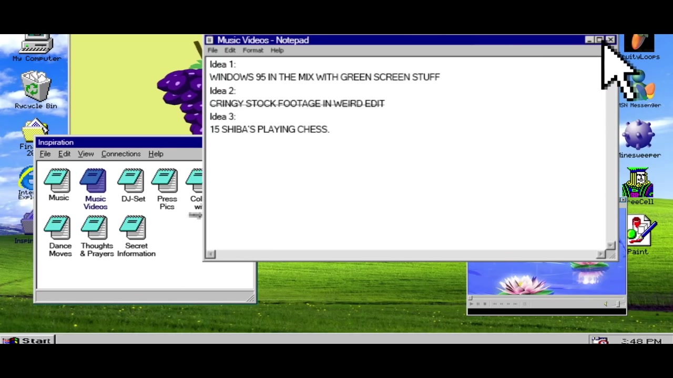Click the text 'Idea 3:' in Notepad

tap(222, 117)
